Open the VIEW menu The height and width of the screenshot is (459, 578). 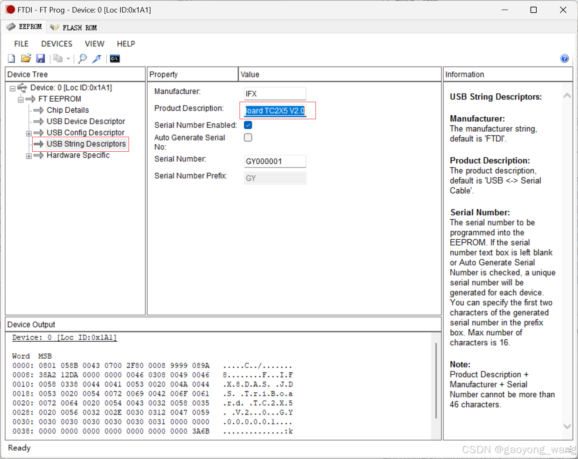[x=95, y=44]
